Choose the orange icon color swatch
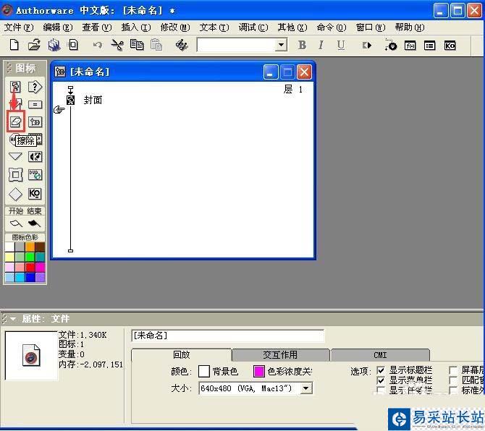 click(30, 247)
